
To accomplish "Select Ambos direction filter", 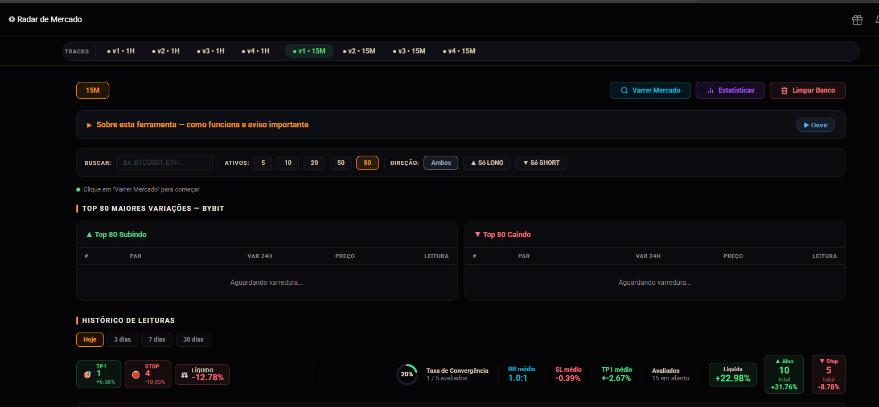I will click(441, 163).
